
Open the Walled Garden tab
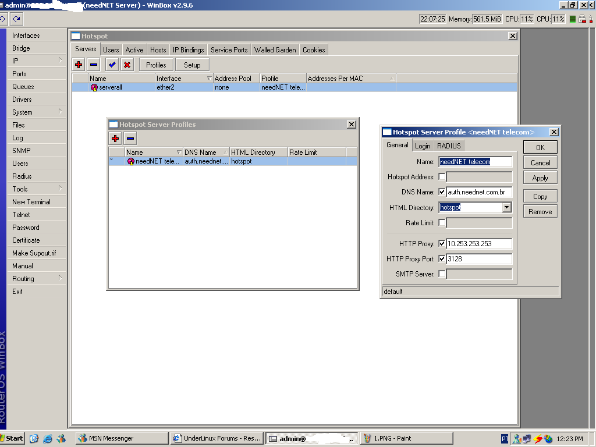tap(275, 50)
